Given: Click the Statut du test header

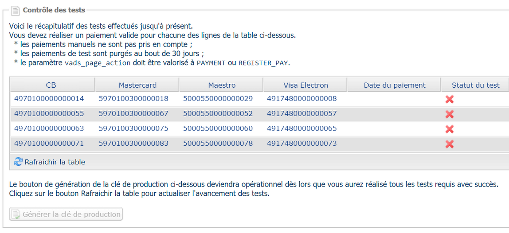Looking at the screenshot, I should tap(475, 85).
